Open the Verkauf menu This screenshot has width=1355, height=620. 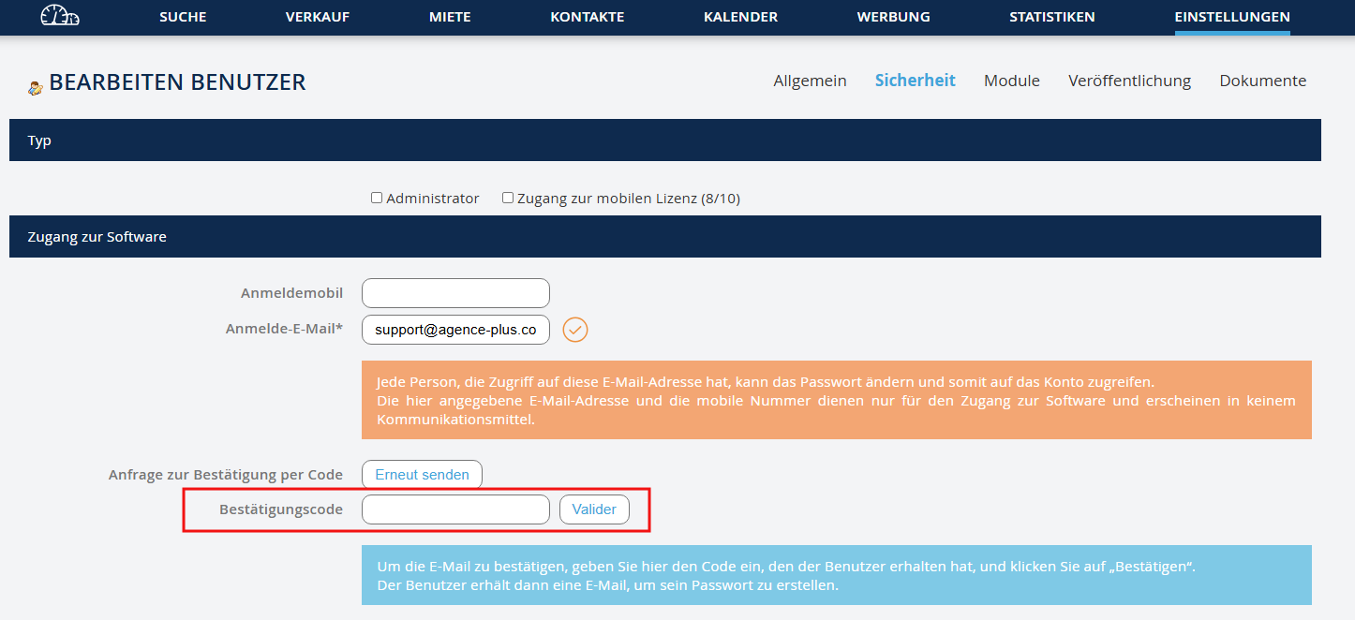318,17
